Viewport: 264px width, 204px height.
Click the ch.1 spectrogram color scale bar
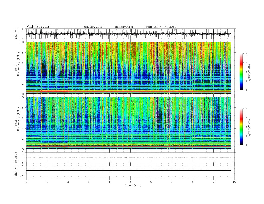[x=241, y=72]
